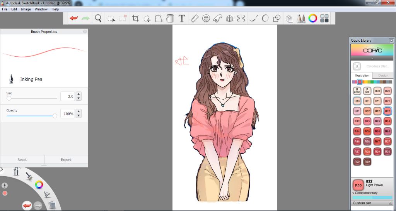Choose the rectangular Selection tool
Screen dimensions: 396x211
[111, 19]
